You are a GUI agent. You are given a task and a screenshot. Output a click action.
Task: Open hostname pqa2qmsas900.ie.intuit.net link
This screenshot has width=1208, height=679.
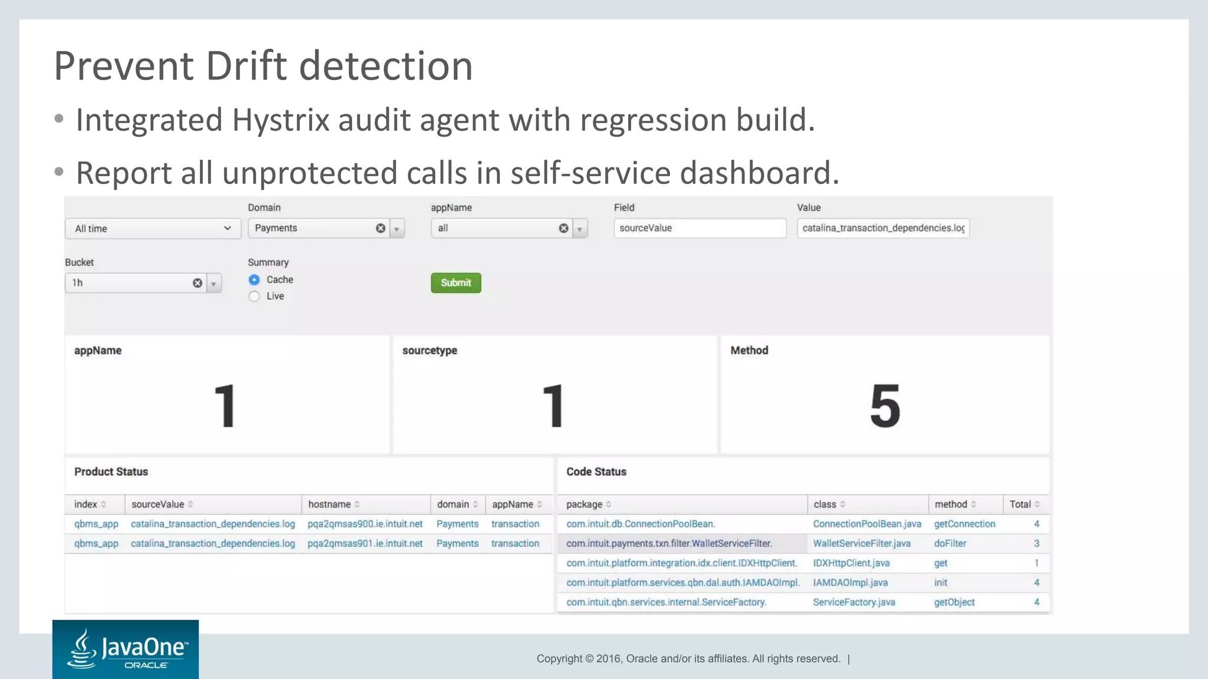pos(365,524)
